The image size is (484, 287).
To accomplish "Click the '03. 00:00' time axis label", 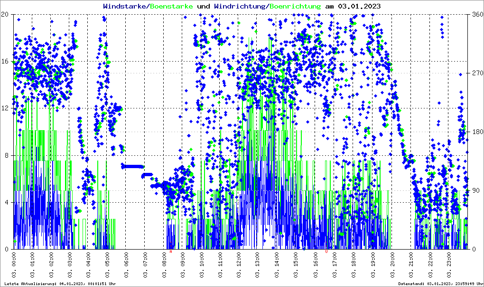I will [14, 265].
